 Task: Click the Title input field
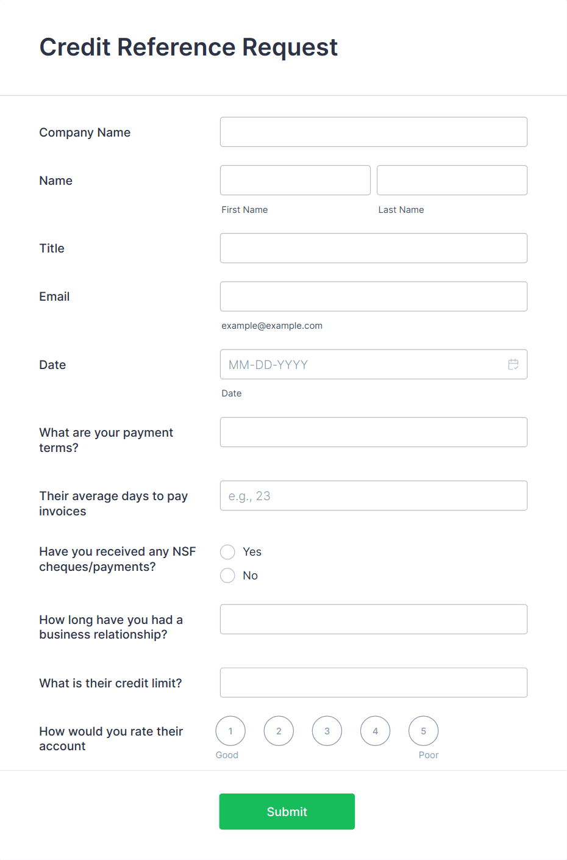tap(373, 248)
